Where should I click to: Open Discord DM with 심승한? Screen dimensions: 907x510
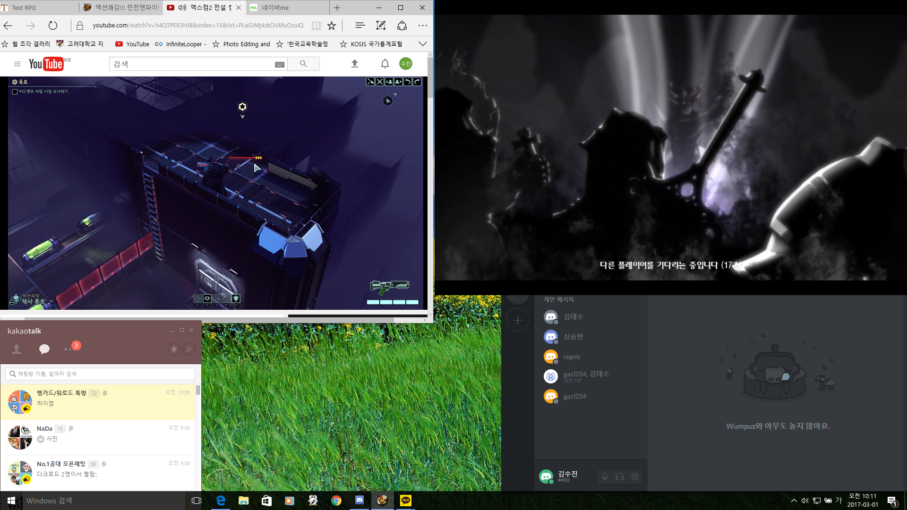tap(590, 337)
